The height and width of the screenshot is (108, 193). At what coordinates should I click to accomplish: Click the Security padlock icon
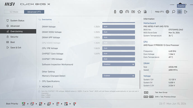[8, 37]
